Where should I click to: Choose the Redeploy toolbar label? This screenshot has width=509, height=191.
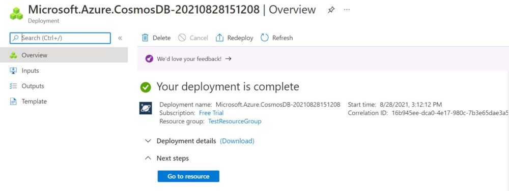point(240,38)
